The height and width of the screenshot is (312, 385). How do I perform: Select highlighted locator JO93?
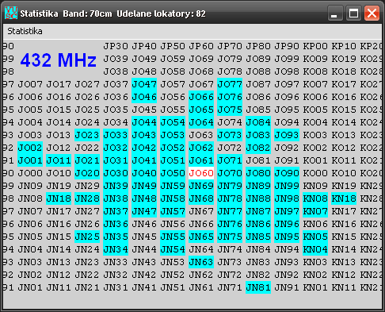[287, 135]
